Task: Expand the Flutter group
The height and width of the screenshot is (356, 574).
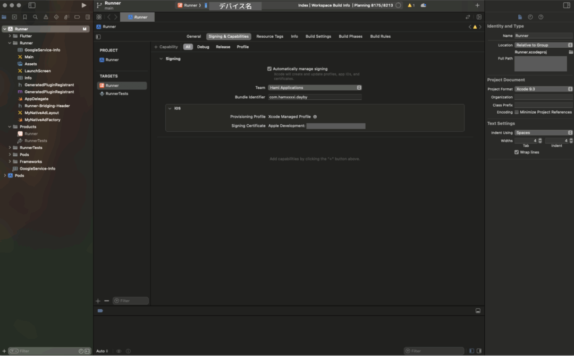Action: pyautogui.click(x=10, y=36)
